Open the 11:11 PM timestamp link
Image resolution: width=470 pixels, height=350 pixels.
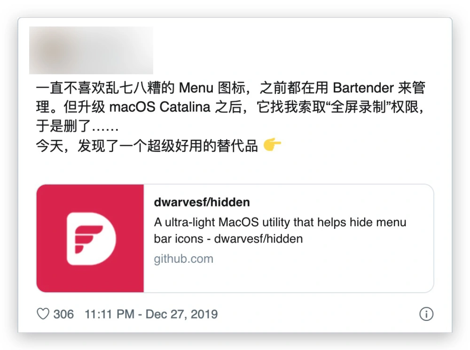coord(109,314)
